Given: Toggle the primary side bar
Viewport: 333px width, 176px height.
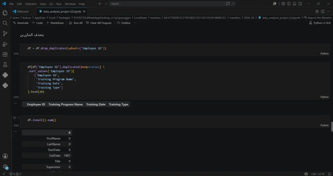Looking at the screenshot, I should point(289,4).
